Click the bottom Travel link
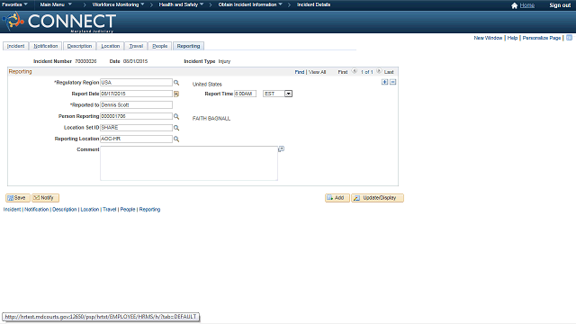The image size is (576, 324). coord(110,210)
